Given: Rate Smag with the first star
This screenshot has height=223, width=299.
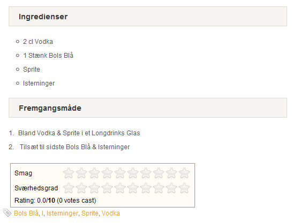Looking at the screenshot, I should click(x=69, y=173).
